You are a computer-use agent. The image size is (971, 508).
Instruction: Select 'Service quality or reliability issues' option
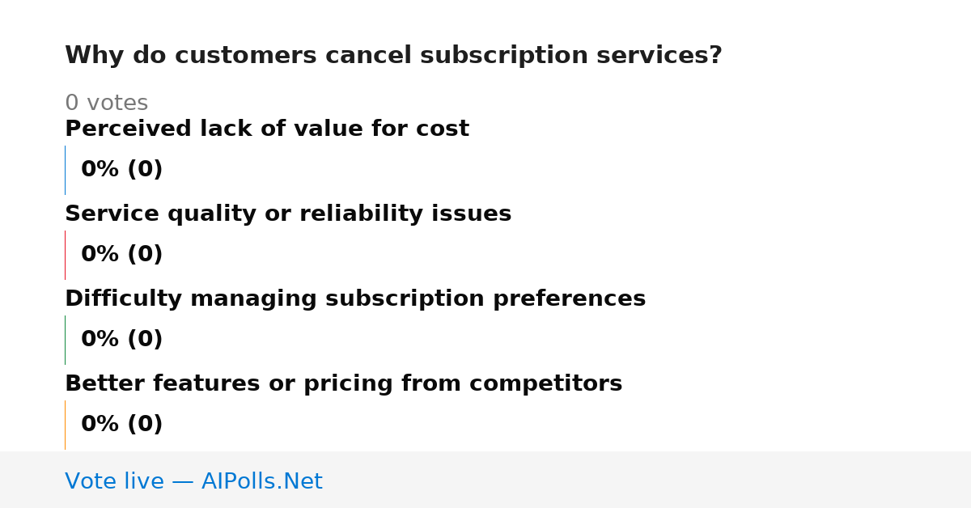tap(288, 214)
